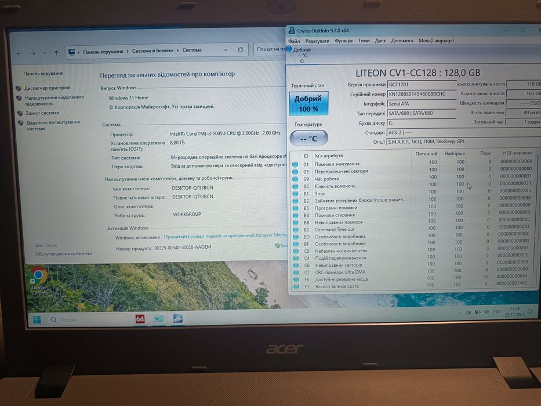This screenshot has height=406, width=541.
Task: Refresh the Control Panel address bar
Action: [241, 50]
